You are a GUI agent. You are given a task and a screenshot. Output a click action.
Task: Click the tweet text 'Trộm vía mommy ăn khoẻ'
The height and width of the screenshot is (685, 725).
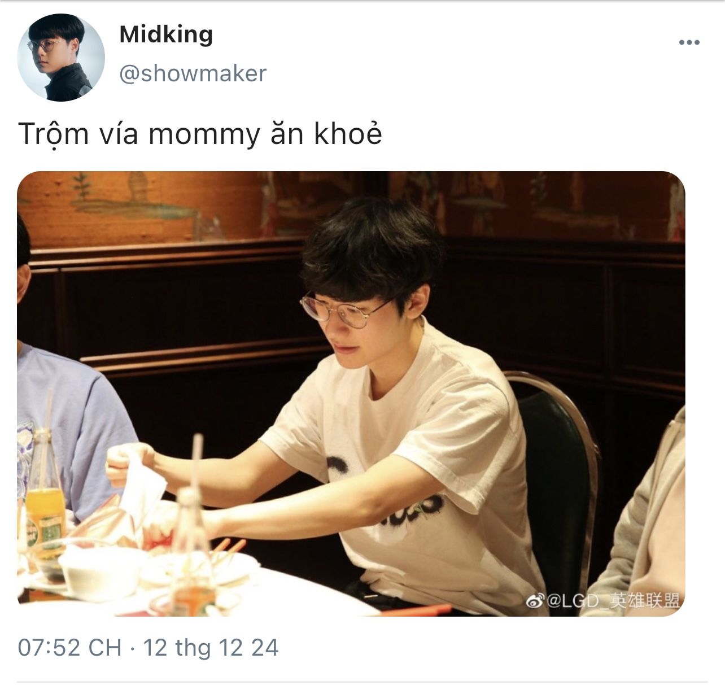pos(200,134)
